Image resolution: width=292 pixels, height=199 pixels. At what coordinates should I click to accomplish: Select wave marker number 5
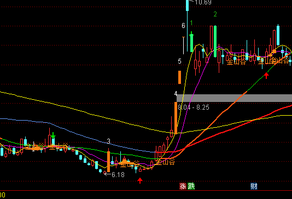pos(179,61)
